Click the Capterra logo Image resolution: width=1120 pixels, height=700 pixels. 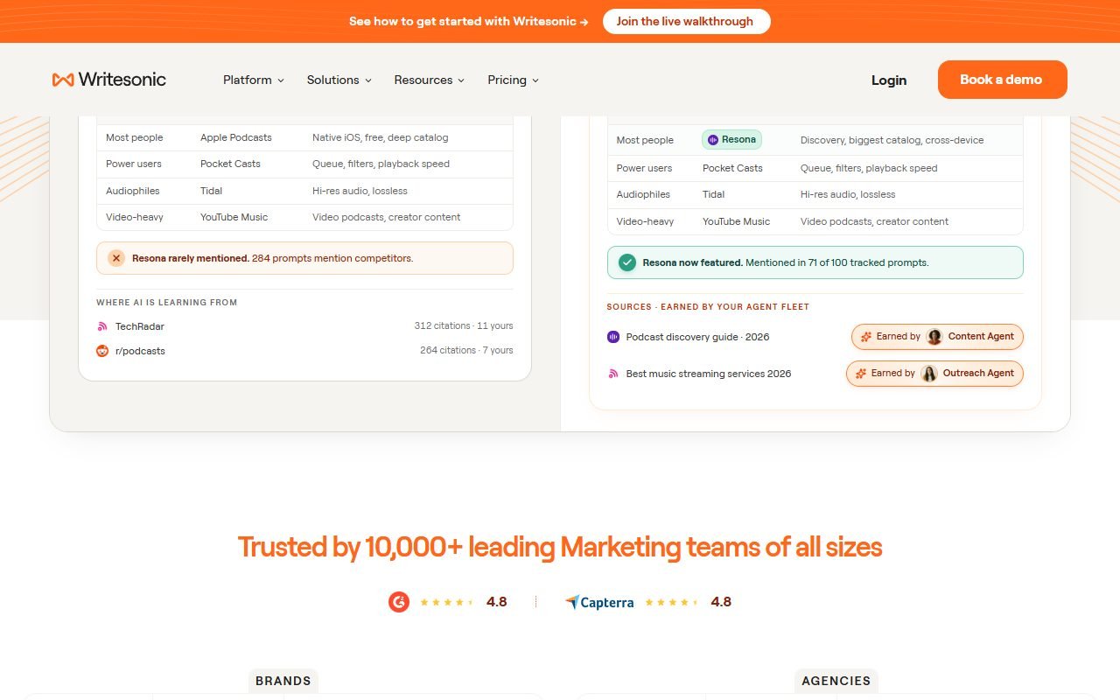(599, 602)
